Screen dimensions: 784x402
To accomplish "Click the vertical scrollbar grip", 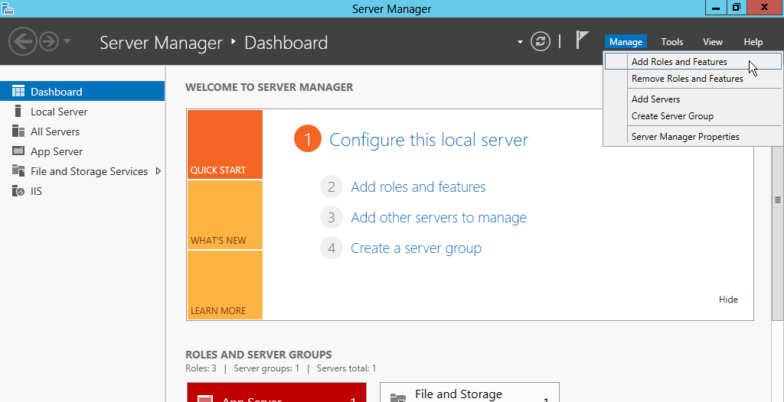I will coord(778,199).
